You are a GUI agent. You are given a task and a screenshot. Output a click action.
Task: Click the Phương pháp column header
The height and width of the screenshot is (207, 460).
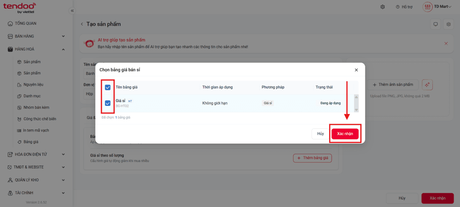(x=273, y=87)
